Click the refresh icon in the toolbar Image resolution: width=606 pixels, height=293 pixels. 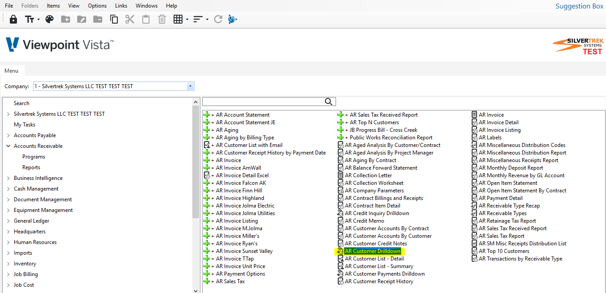click(218, 19)
